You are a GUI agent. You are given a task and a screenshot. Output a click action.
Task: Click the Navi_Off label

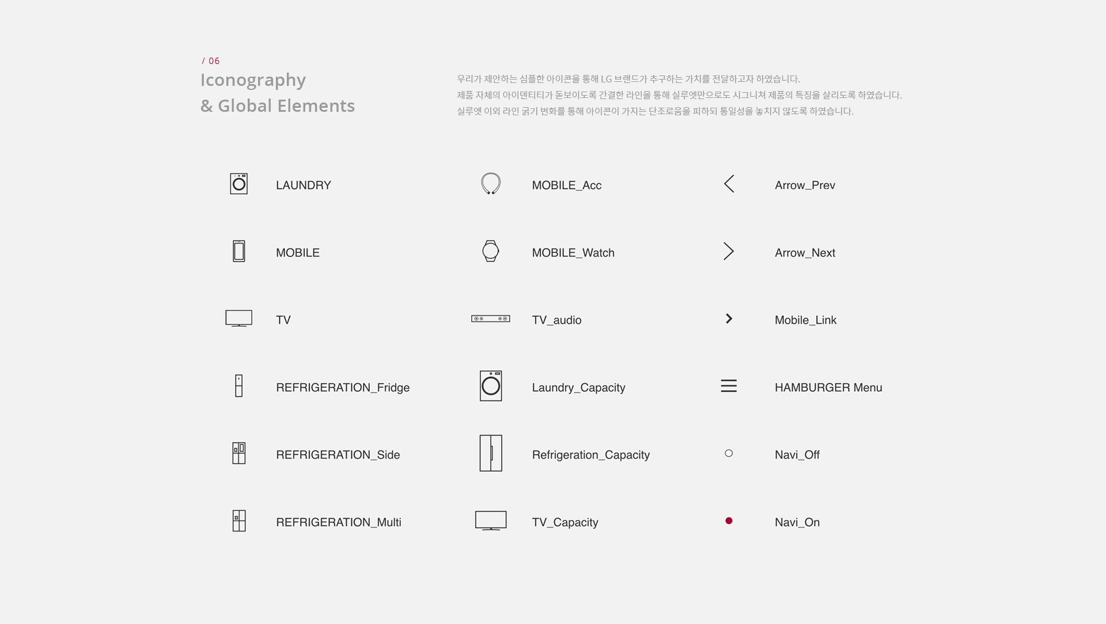(797, 455)
